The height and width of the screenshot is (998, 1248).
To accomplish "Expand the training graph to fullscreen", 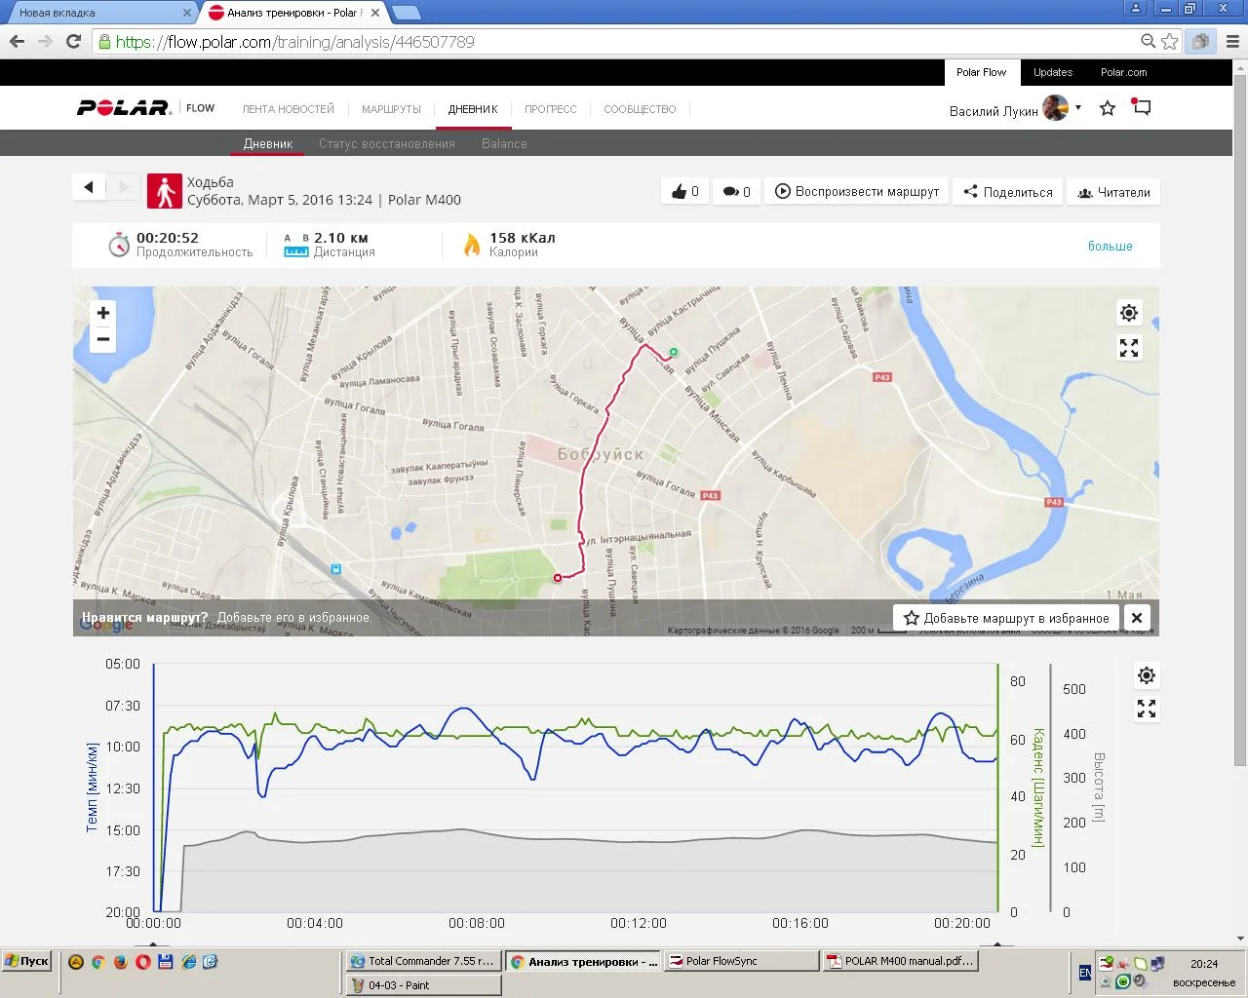I will click(x=1147, y=710).
